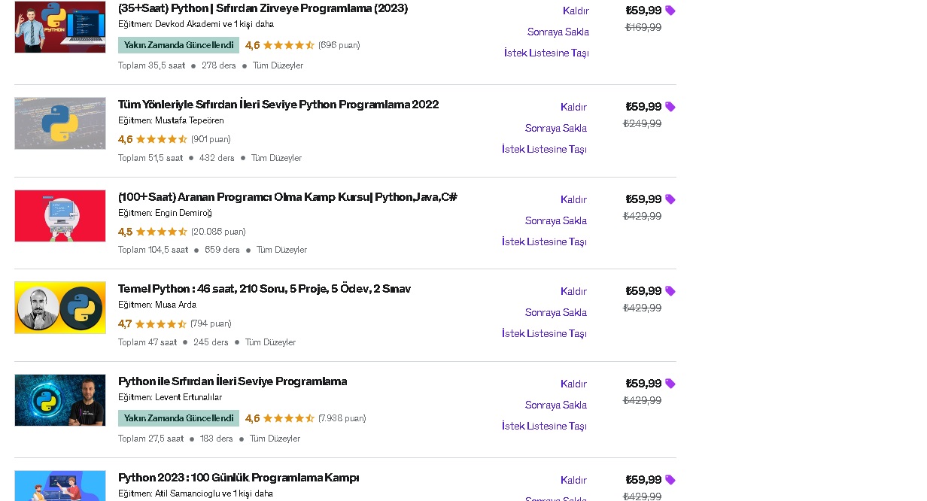The width and height of the screenshot is (927, 501).
Task: Open the Temel Python course thumbnail
Action: 60,308
